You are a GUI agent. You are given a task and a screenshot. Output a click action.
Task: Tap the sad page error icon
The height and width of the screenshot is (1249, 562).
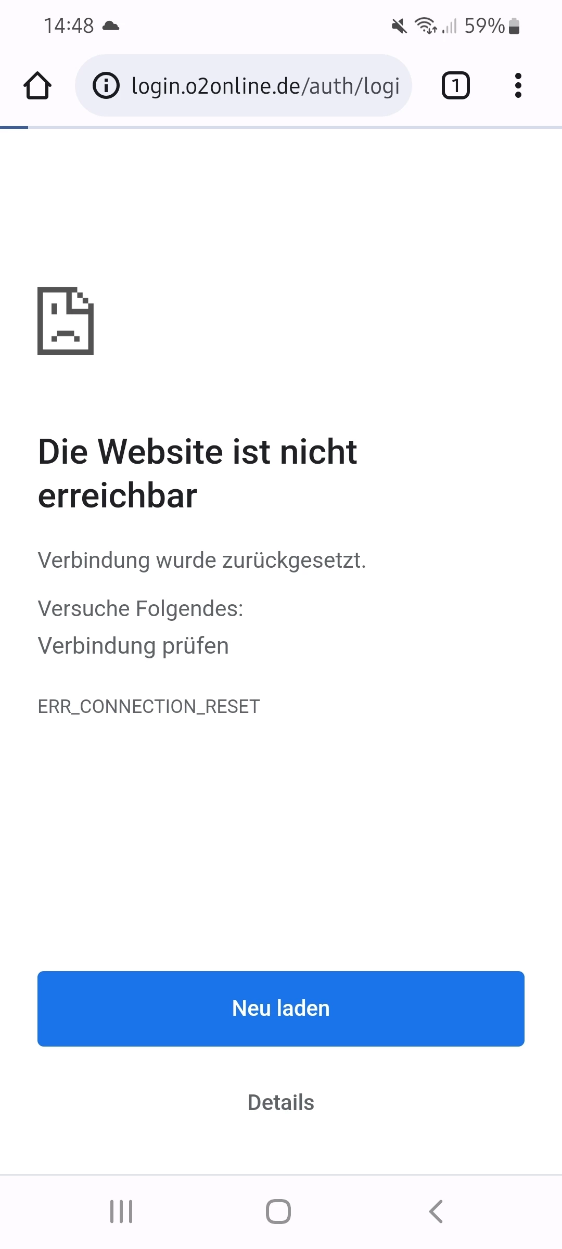coord(66,321)
